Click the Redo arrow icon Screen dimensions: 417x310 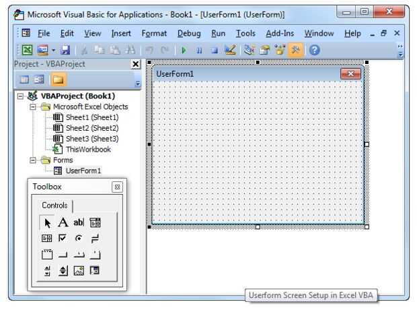click(x=165, y=50)
